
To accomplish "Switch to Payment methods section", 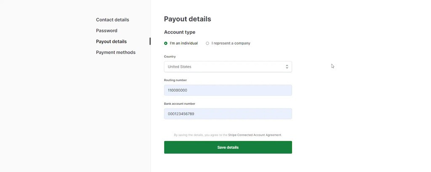I will [x=116, y=53].
